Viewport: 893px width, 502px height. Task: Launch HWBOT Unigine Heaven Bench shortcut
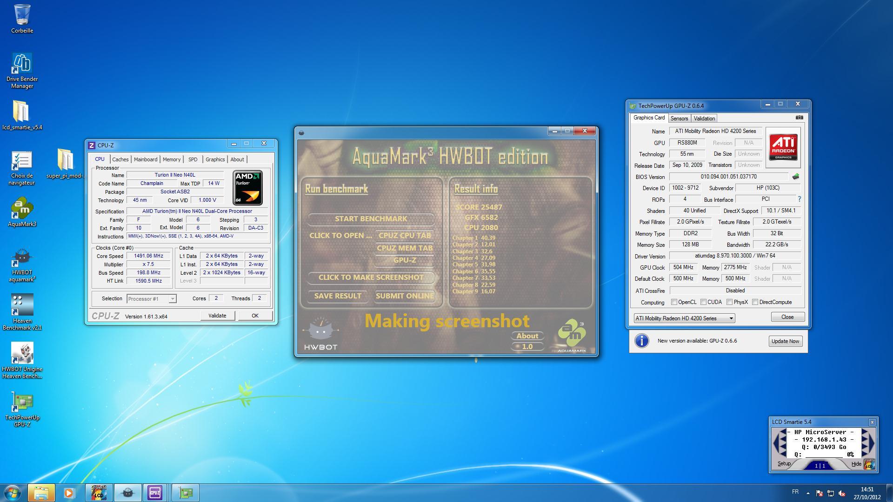[x=22, y=361]
